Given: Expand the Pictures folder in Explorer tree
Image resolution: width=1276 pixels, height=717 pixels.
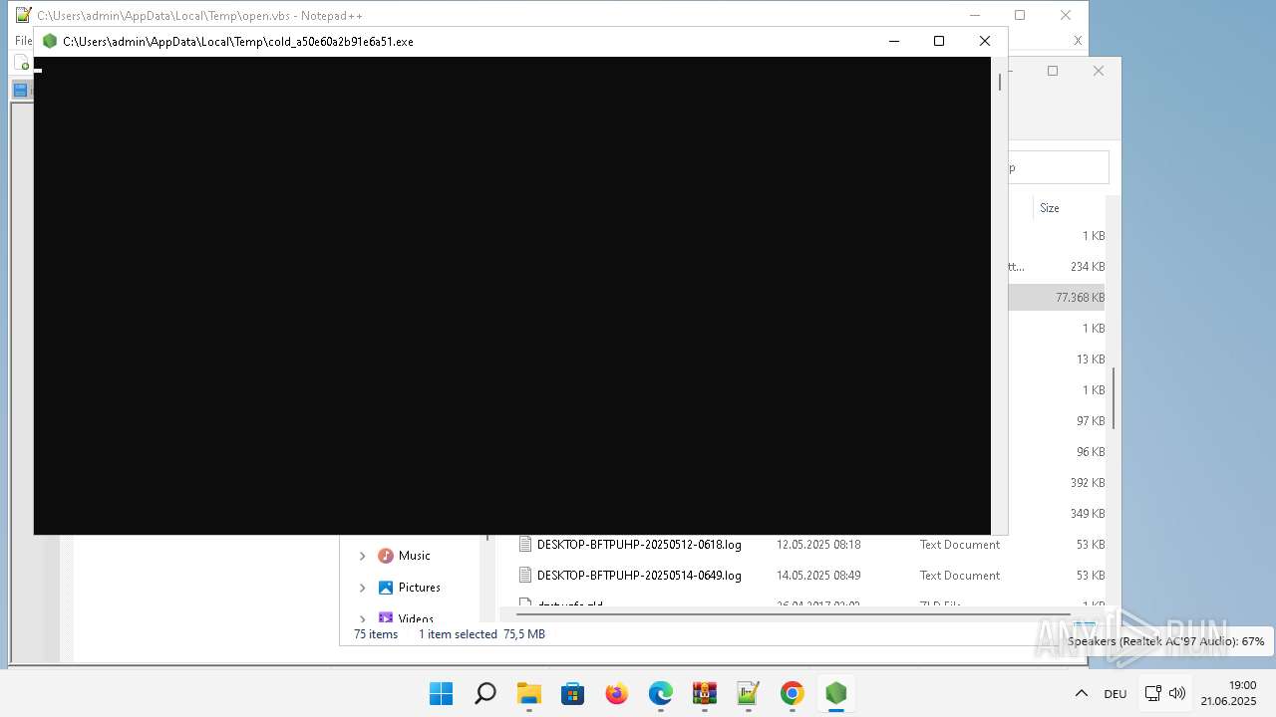Looking at the screenshot, I should [363, 588].
